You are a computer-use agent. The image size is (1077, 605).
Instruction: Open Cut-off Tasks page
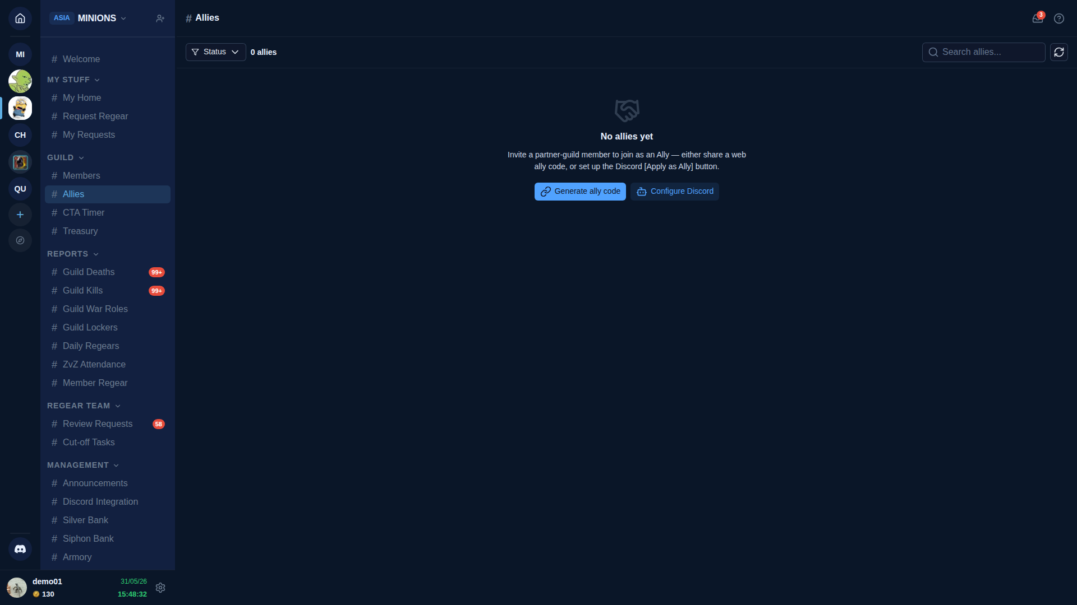[x=108, y=443]
